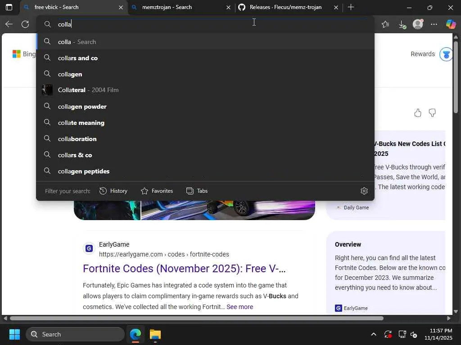This screenshot has width=461, height=345.
Task: Choose the 'collagen peptides' suggestion
Action: click(x=205, y=171)
